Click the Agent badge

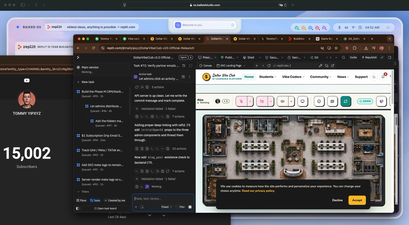coord(183,58)
